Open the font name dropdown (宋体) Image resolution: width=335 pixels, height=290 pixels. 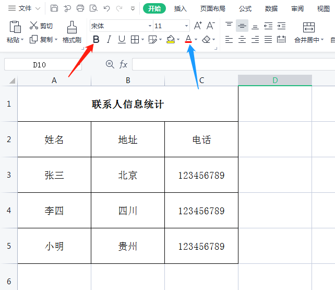[x=150, y=26]
